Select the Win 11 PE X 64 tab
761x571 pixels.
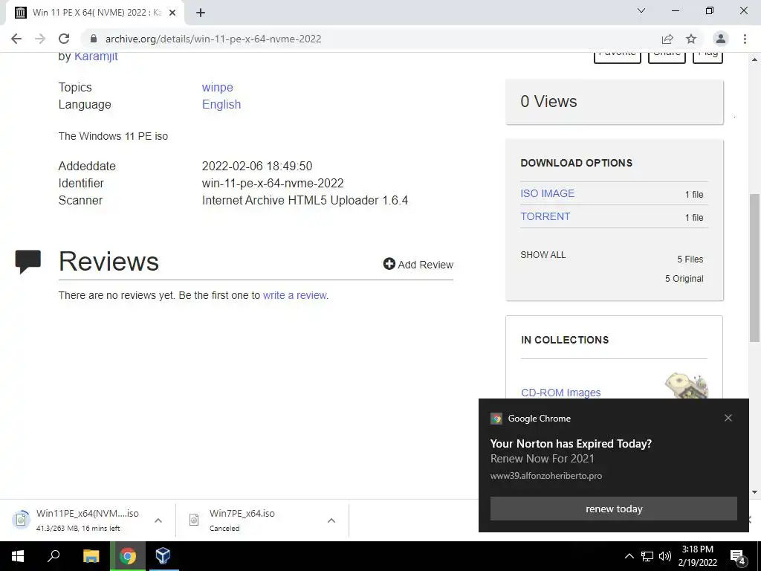pyautogui.click(x=95, y=13)
